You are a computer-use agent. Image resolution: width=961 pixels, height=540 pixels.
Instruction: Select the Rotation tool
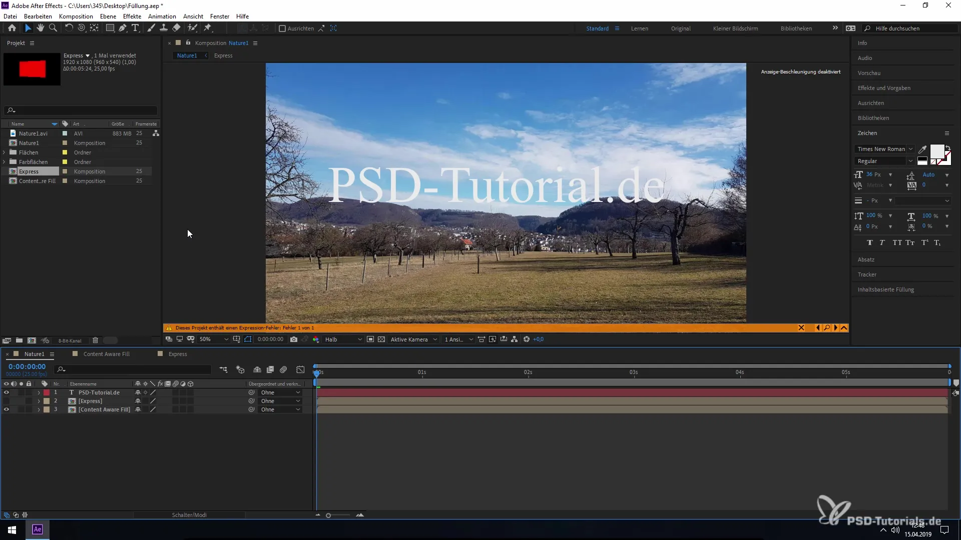point(69,28)
